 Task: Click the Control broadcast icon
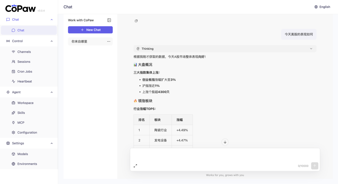(x=8, y=41)
